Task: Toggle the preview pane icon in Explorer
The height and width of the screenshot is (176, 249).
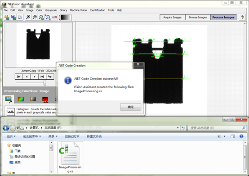Action: point(233,136)
